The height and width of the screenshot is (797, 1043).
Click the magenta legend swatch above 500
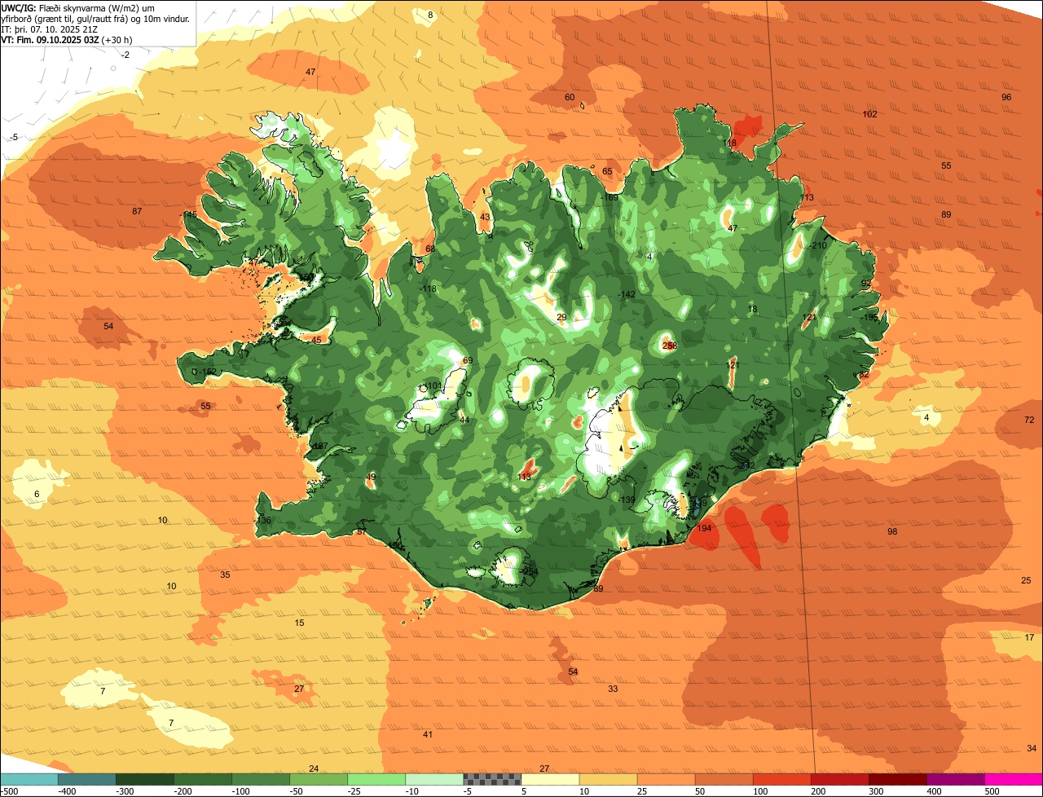pos(1014,779)
